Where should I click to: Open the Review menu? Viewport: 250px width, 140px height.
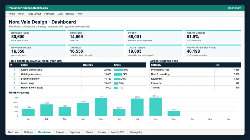(70, 14)
